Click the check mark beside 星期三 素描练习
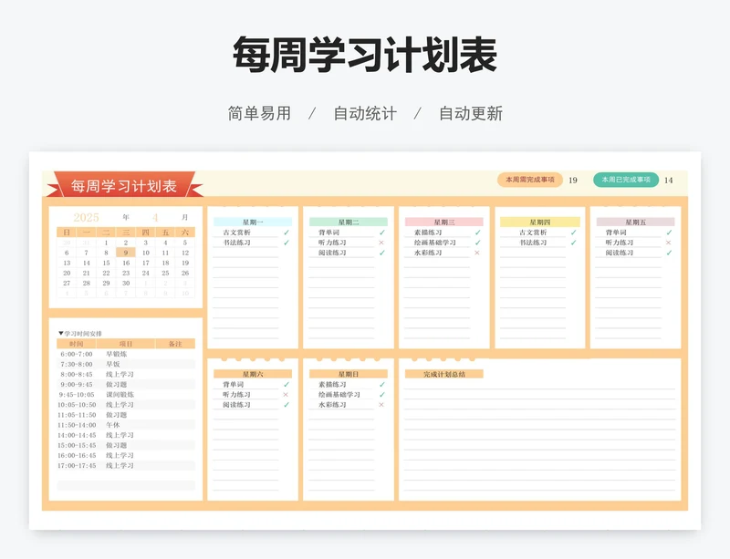This screenshot has width=730, height=559. (x=477, y=233)
